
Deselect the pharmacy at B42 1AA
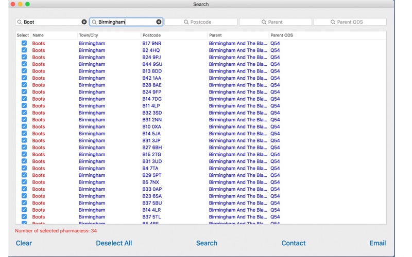pos(24,78)
